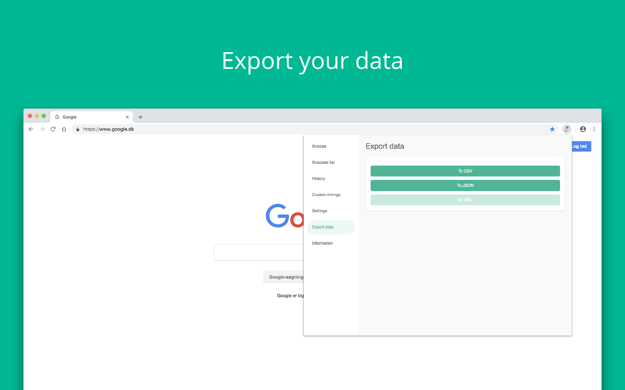Open Settings in extension sidebar
The image size is (625, 390).
[320, 211]
